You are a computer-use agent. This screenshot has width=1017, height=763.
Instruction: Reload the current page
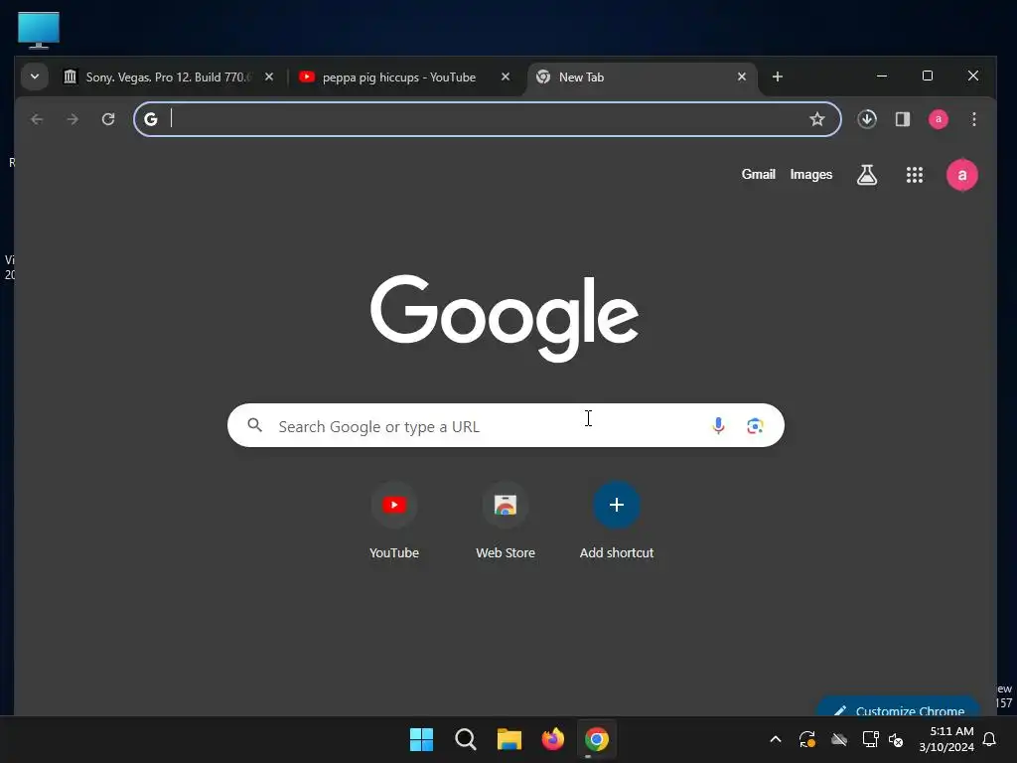tap(108, 119)
